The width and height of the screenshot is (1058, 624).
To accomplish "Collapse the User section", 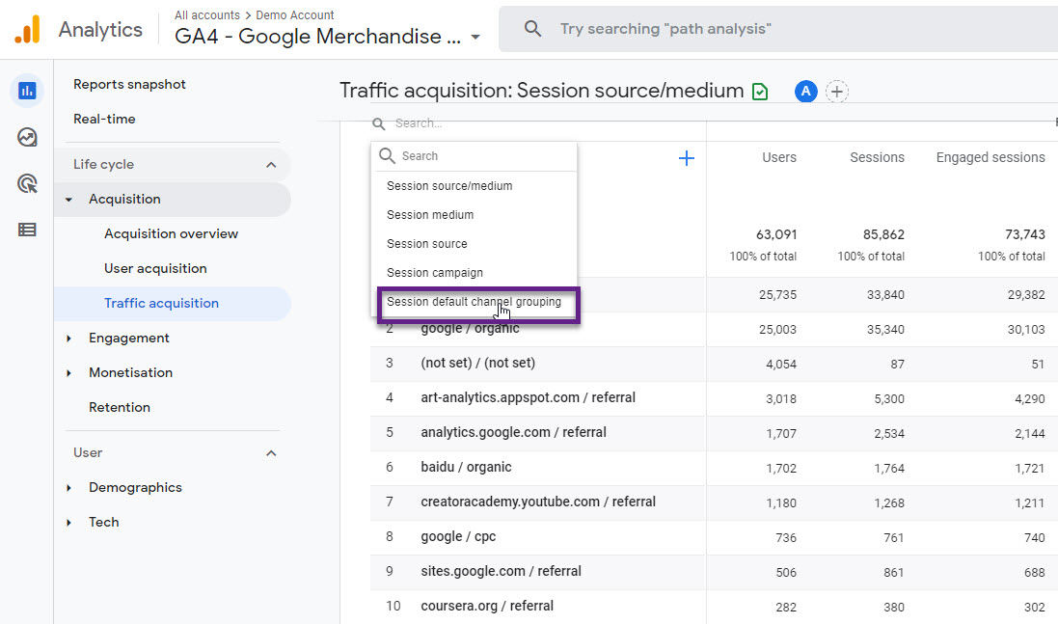I will (271, 453).
